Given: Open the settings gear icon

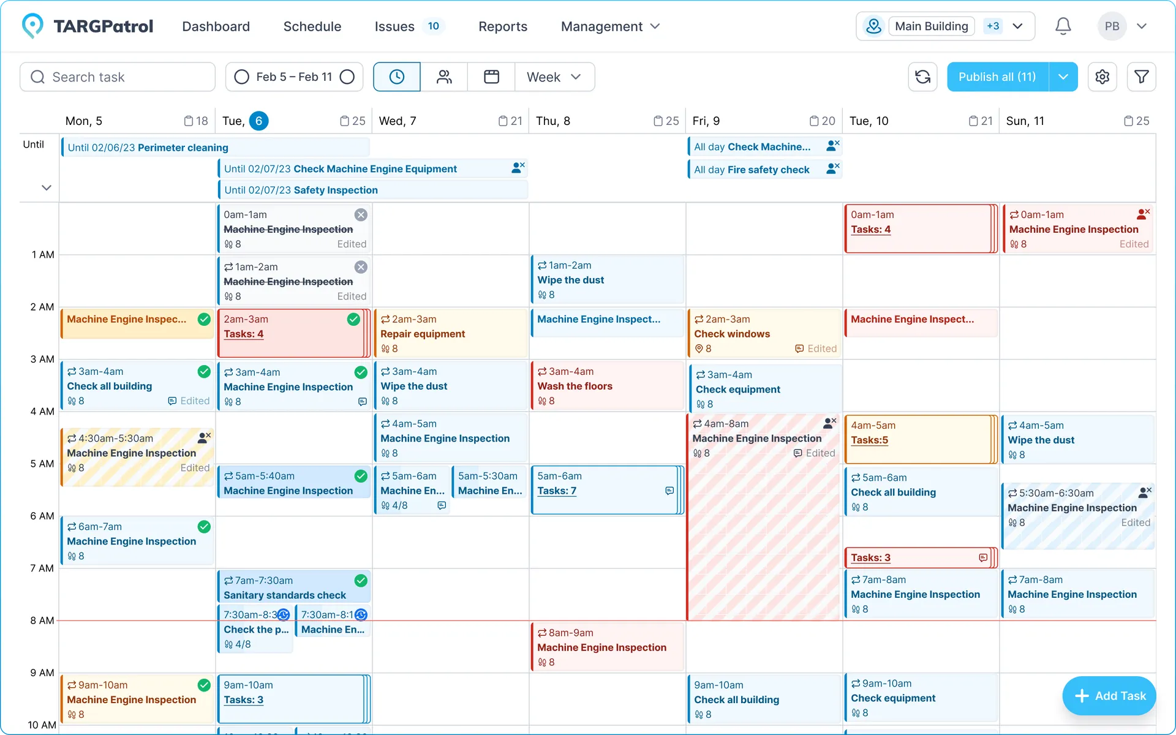Looking at the screenshot, I should click(1102, 77).
